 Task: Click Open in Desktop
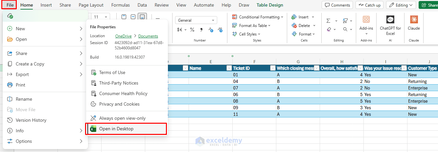pos(126,129)
